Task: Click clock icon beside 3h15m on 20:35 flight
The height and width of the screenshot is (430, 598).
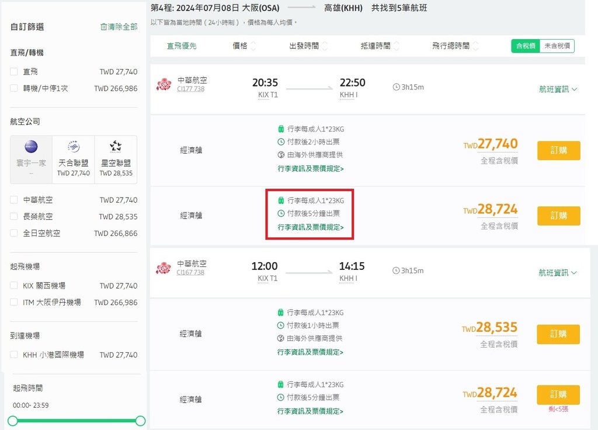Action: [x=397, y=88]
